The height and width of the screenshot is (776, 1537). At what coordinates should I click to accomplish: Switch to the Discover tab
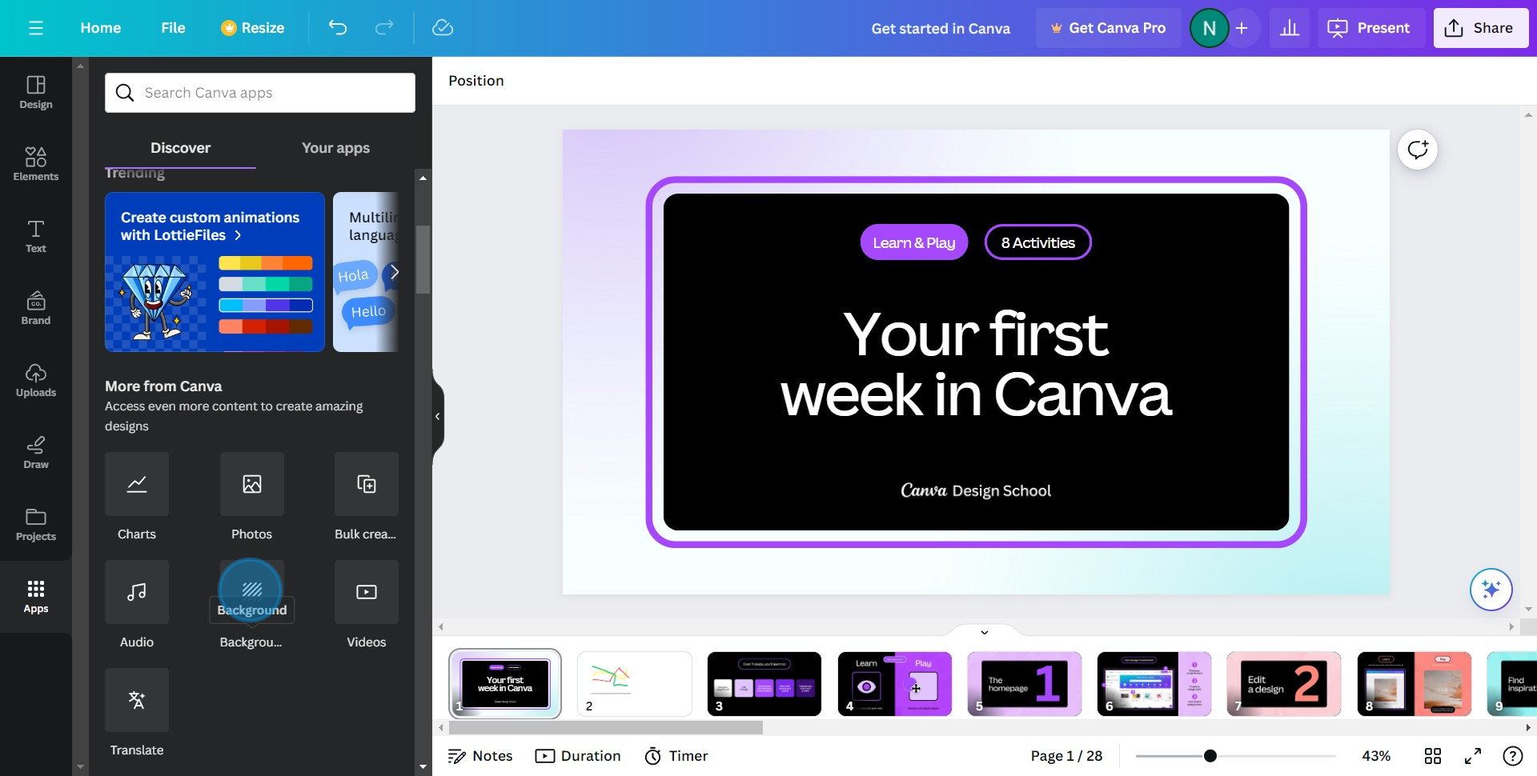point(180,148)
